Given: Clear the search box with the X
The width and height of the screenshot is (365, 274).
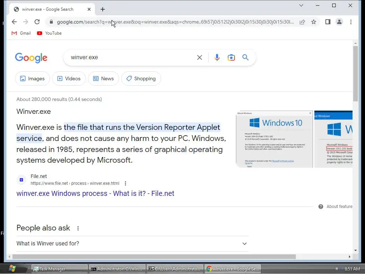Looking at the screenshot, I should tap(200, 57).
